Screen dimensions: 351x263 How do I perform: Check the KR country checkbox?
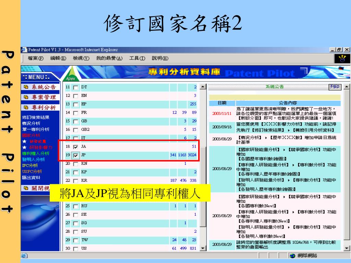pos(76,181)
